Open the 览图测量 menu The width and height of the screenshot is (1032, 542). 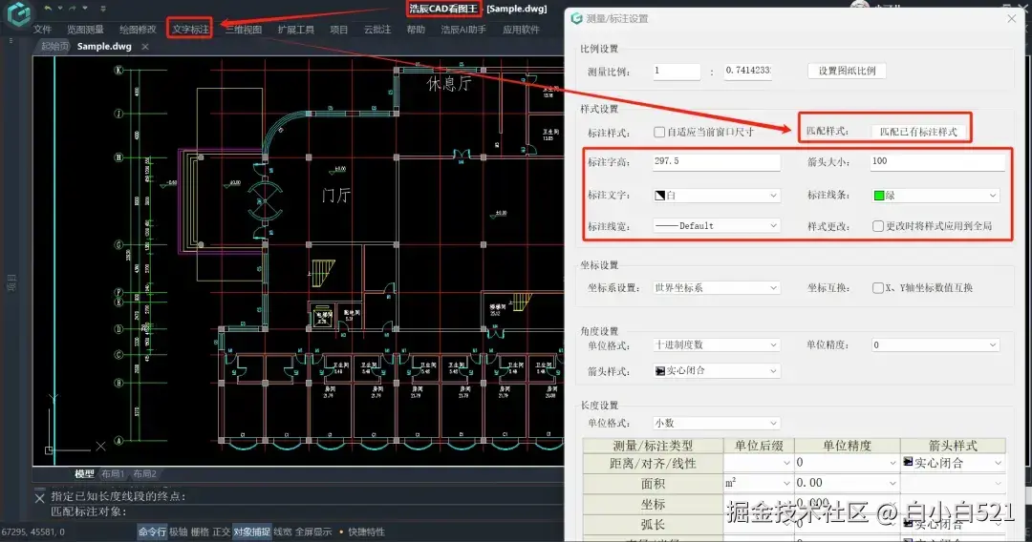(85, 30)
